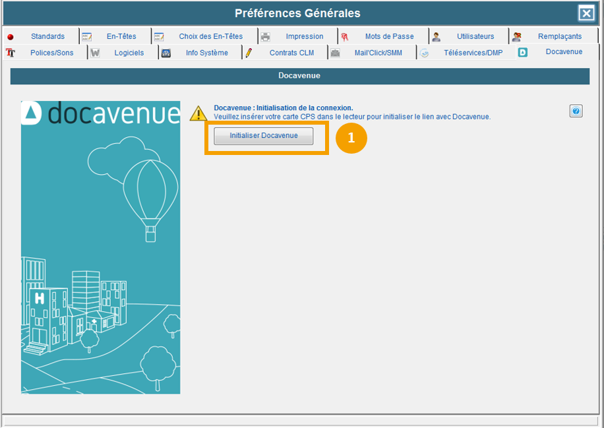Click the Logiciels tab W icon

click(95, 53)
